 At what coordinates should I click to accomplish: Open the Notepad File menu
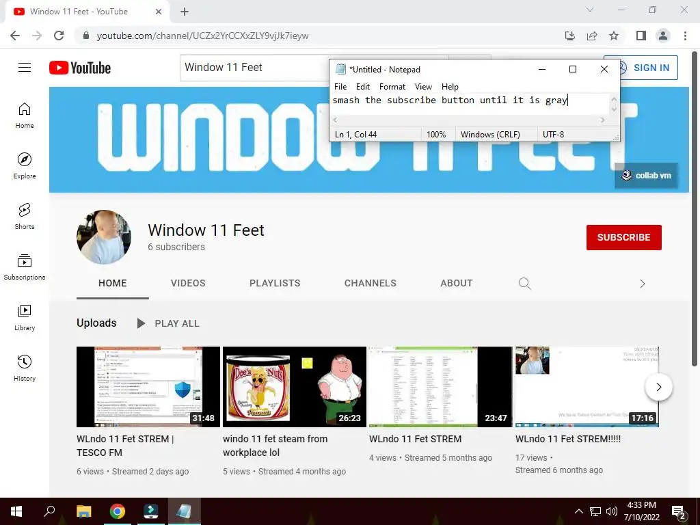340,87
